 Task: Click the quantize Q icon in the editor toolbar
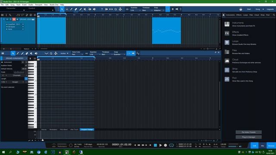pyautogui.click(x=51, y=53)
